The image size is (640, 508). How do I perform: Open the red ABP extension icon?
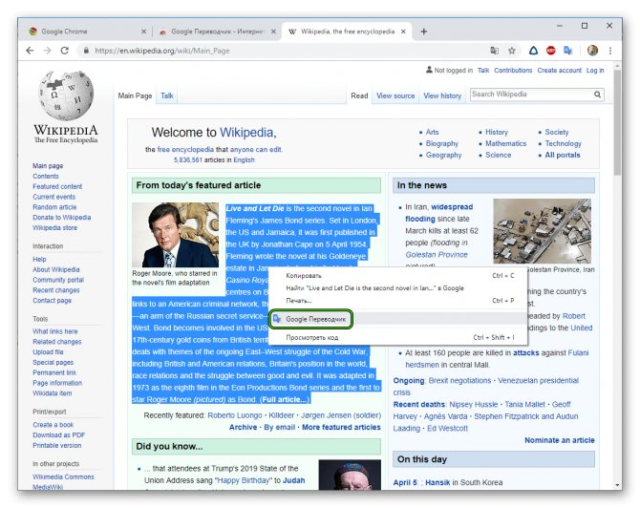(x=551, y=51)
